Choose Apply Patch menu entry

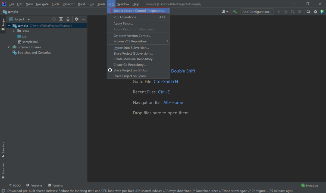(138, 24)
